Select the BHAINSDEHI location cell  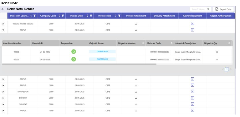tap(23, 92)
